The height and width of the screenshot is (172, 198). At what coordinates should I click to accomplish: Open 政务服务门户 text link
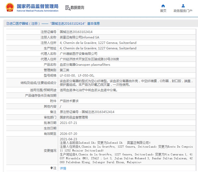pyautogui.click(x=183, y=11)
